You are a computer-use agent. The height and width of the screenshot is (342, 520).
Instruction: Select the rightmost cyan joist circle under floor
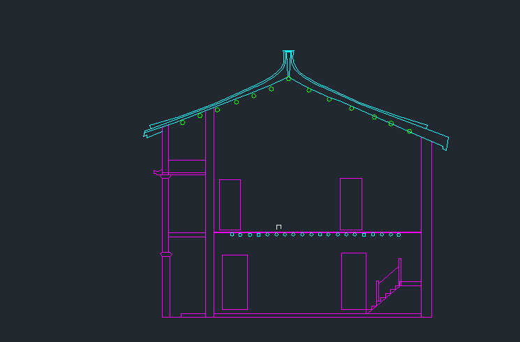(x=399, y=235)
